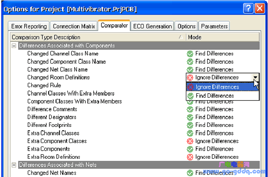Click the green icon for Different Footprints row

pyautogui.click(x=190, y=125)
